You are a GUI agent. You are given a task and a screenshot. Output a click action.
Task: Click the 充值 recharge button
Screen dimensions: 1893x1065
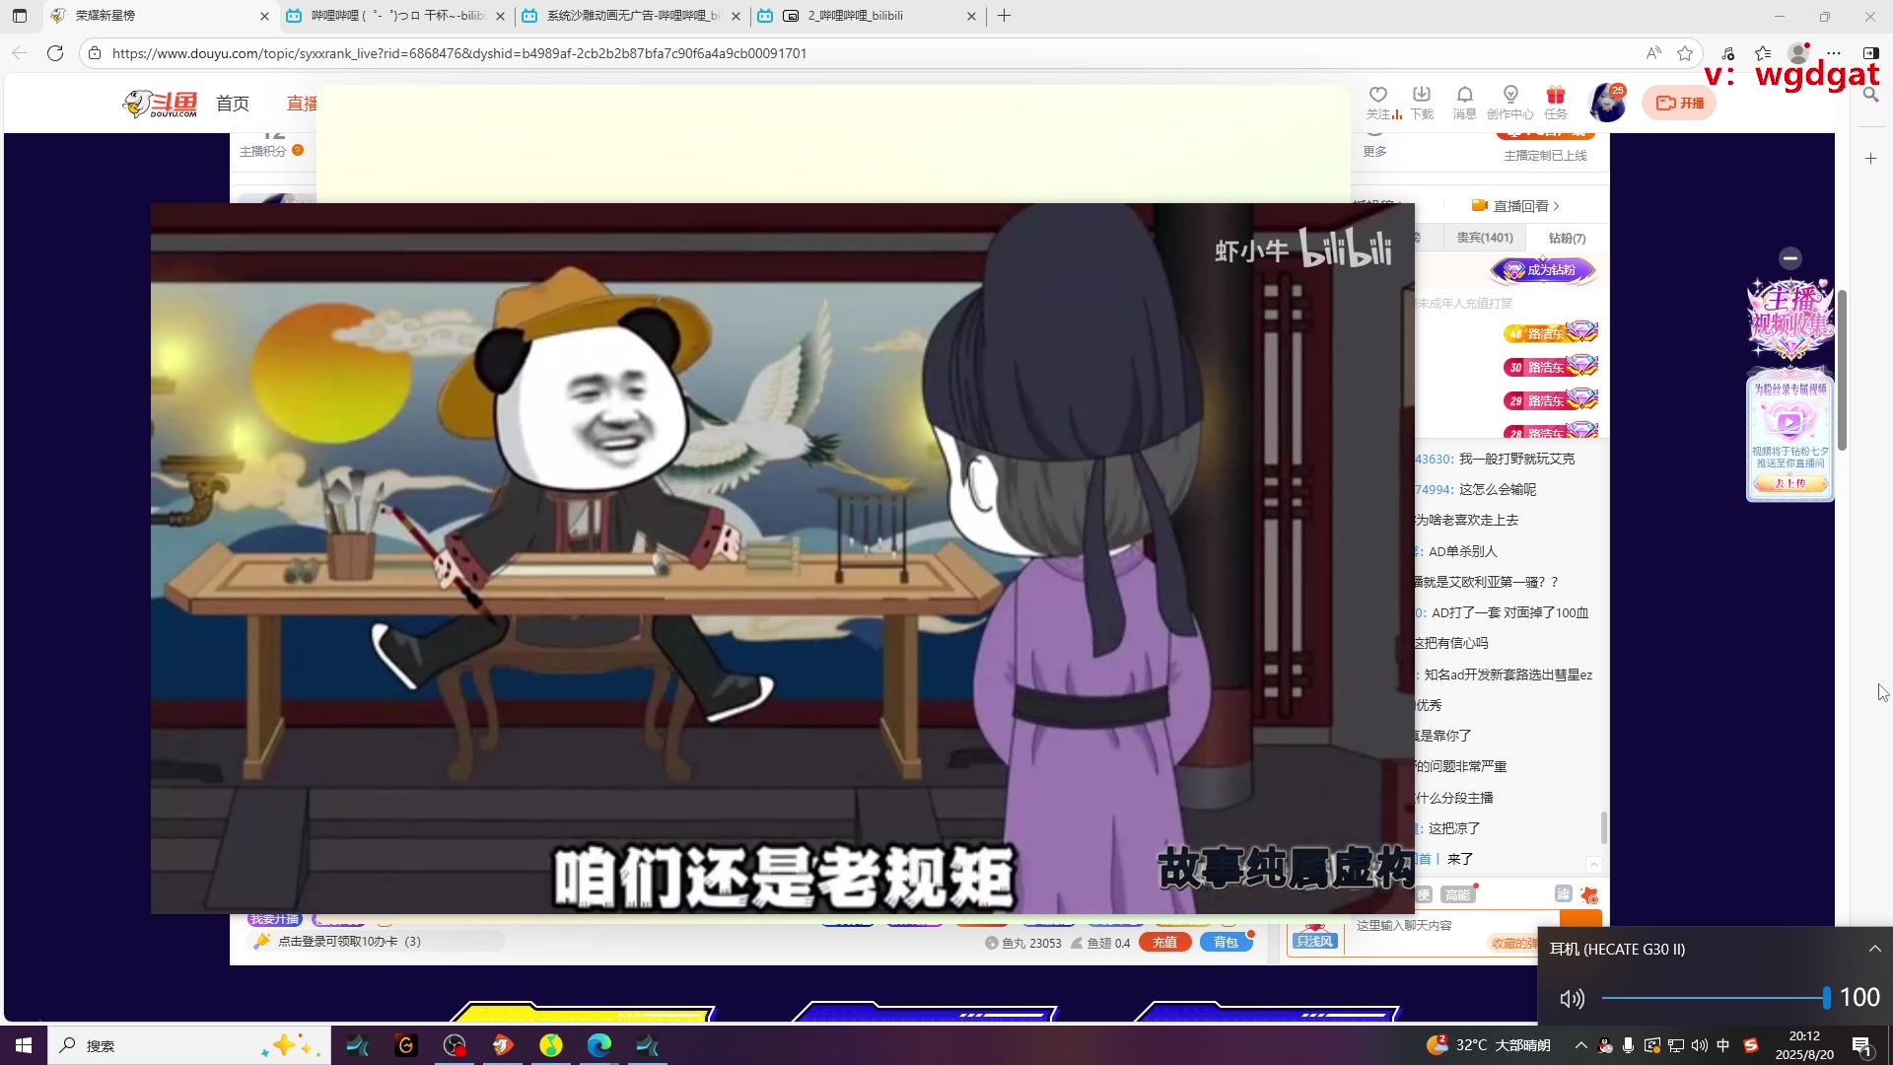click(x=1165, y=942)
